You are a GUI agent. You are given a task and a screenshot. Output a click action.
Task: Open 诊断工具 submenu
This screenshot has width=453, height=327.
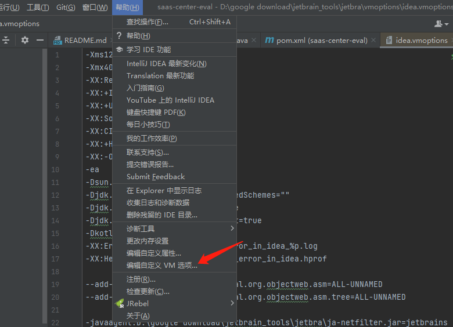coord(174,228)
